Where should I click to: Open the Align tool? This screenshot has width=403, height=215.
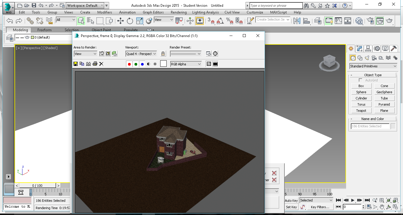point(307,21)
